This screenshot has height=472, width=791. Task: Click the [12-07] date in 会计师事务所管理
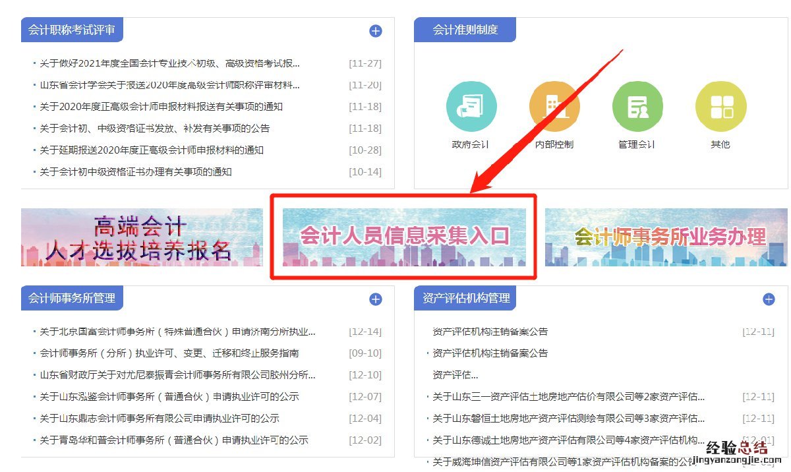[x=365, y=397]
